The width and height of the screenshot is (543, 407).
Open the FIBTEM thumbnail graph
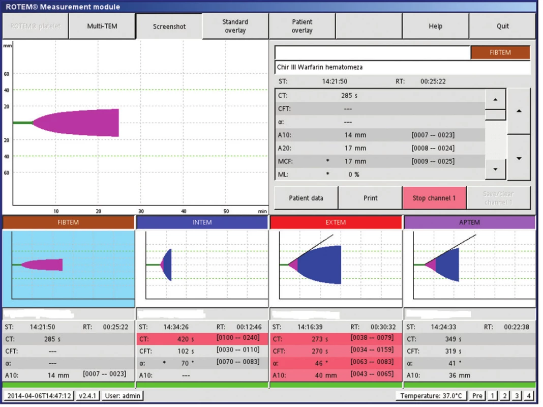(69, 269)
